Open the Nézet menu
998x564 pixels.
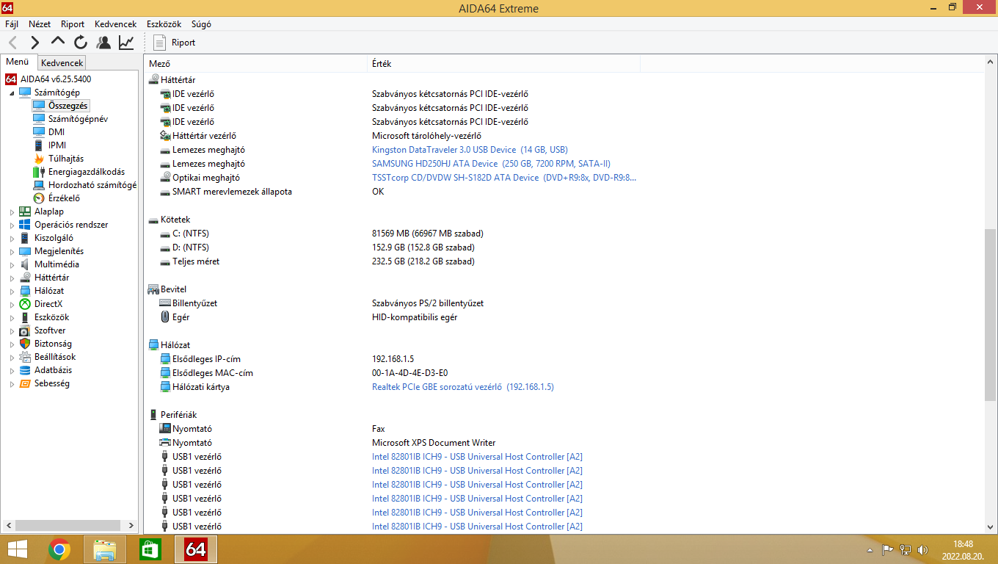click(x=40, y=24)
